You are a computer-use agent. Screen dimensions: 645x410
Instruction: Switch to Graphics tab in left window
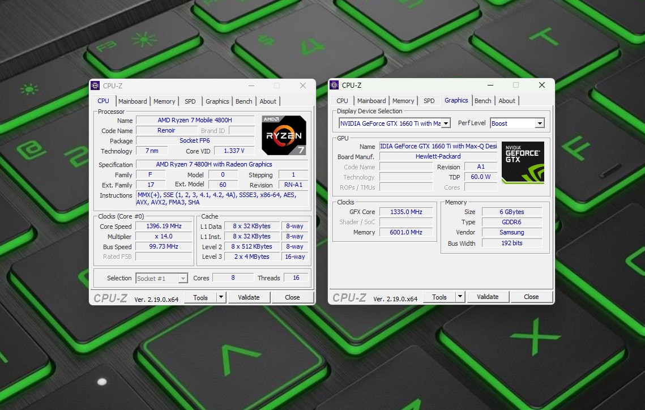pos(217,101)
